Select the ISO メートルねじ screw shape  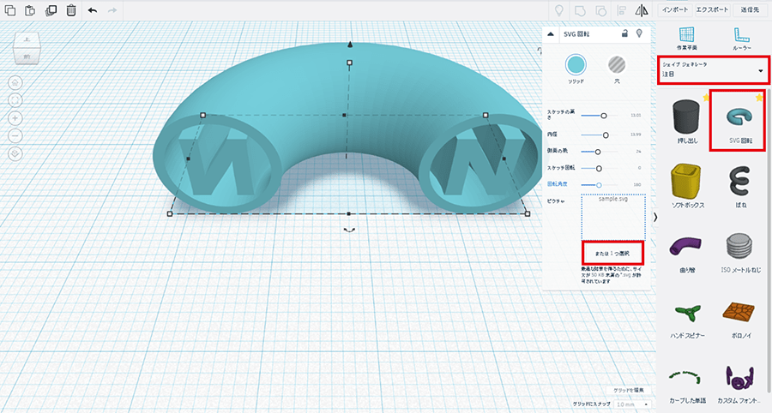coord(740,252)
